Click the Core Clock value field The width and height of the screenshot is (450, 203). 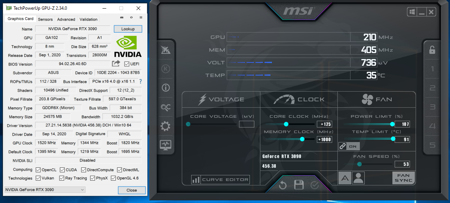[324, 124]
